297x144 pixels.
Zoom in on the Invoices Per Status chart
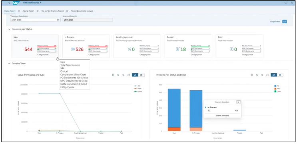tap(257, 75)
